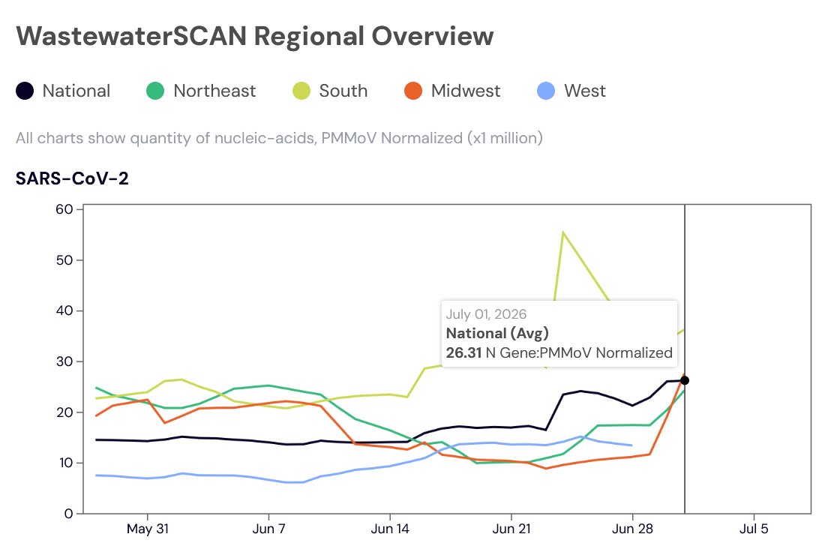Click the SARS-CoV-2 chart heading
The width and height of the screenshot is (822, 549).
pyautogui.click(x=72, y=178)
